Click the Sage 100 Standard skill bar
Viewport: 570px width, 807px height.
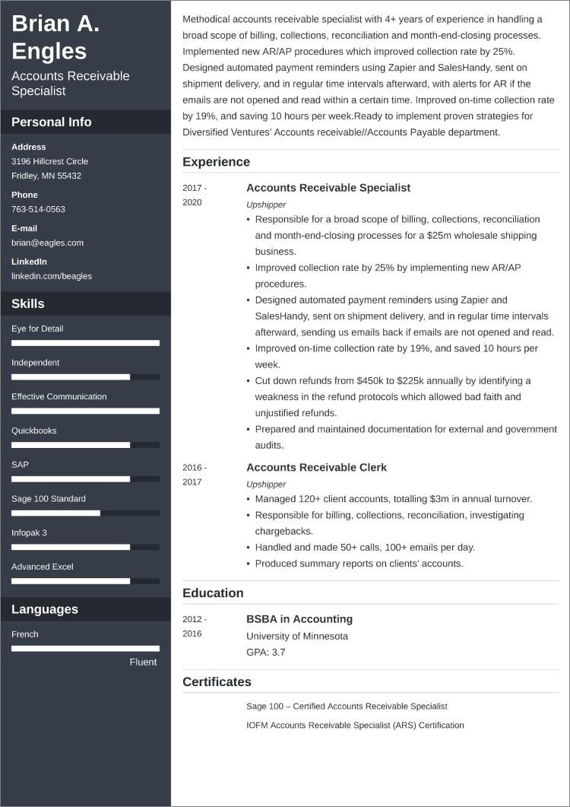(85, 513)
